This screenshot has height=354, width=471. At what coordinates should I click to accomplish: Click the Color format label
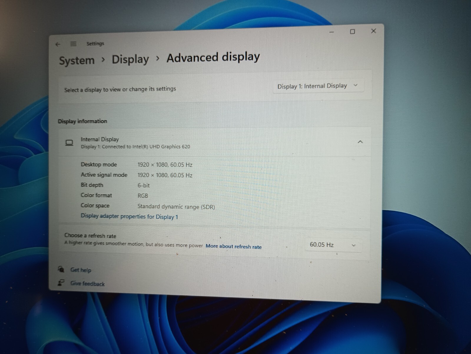[x=97, y=195]
